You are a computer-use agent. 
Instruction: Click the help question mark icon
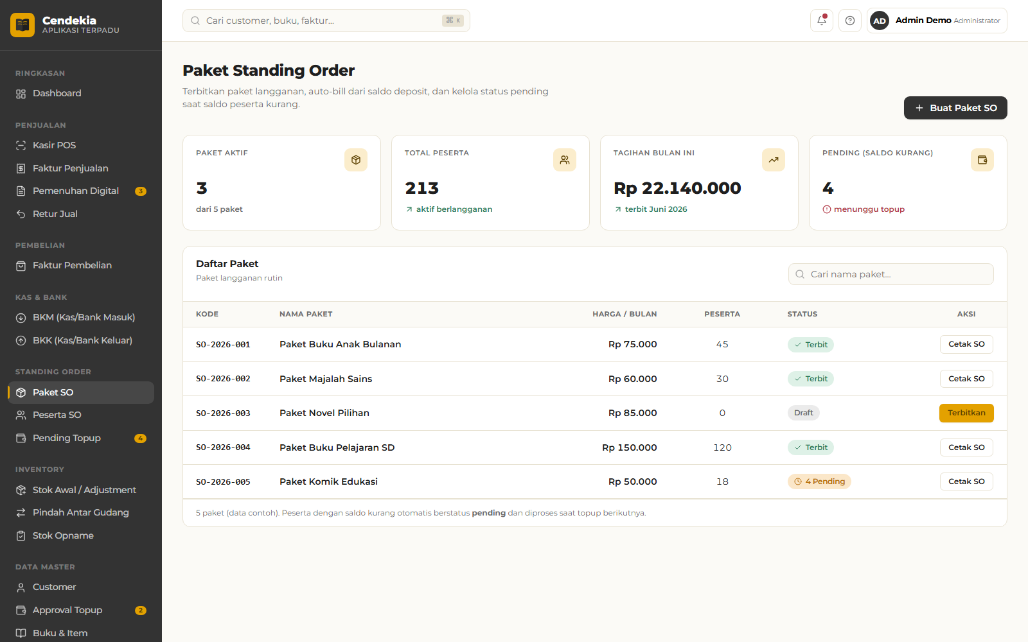point(850,21)
